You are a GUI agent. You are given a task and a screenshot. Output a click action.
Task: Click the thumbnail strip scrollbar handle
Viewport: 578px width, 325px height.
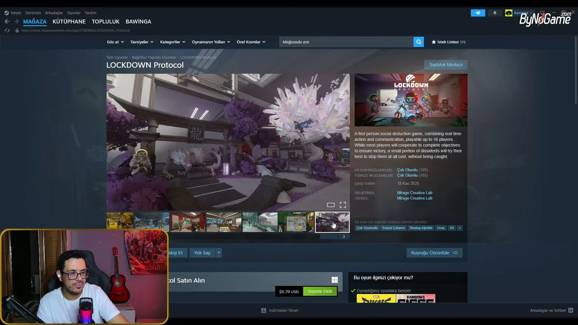[x=329, y=237]
